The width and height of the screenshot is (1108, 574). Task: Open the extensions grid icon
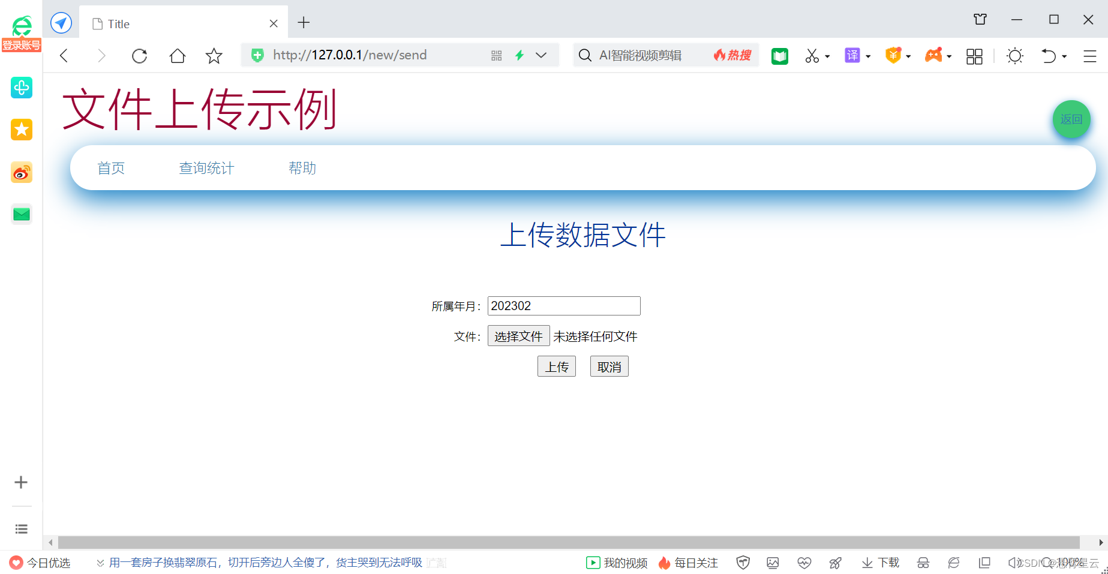click(974, 56)
